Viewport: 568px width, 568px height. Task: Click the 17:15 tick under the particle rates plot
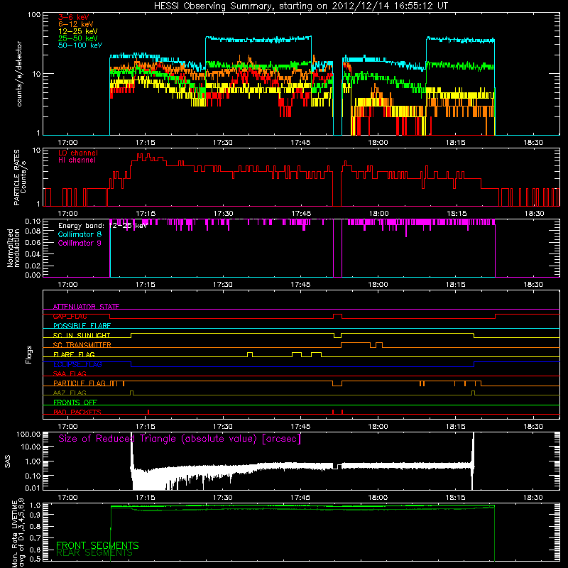146,214
